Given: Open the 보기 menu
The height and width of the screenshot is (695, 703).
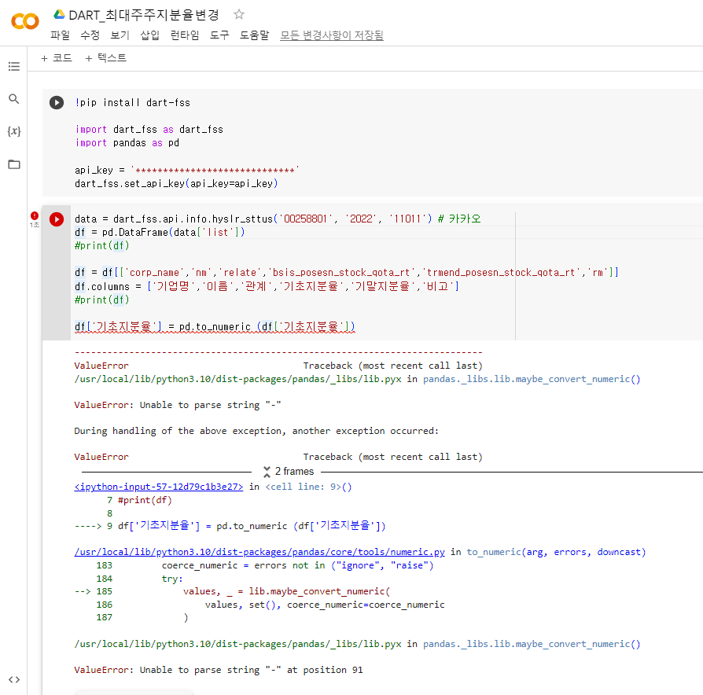Looking at the screenshot, I should tap(120, 35).
